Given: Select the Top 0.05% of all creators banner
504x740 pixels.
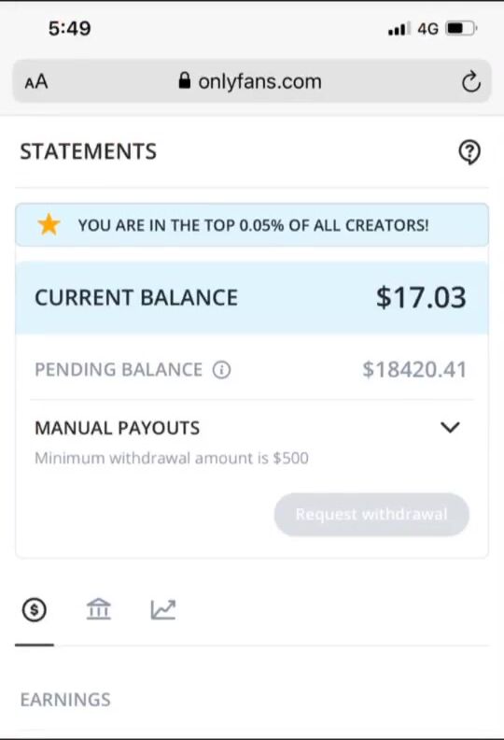Looking at the screenshot, I should pyautogui.click(x=252, y=224).
